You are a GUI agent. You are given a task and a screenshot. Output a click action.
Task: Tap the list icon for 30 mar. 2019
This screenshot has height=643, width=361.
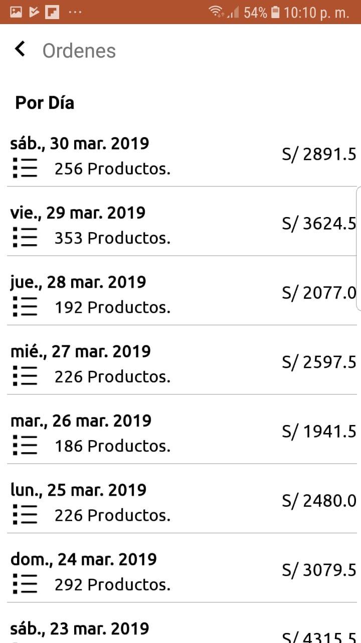click(x=25, y=168)
